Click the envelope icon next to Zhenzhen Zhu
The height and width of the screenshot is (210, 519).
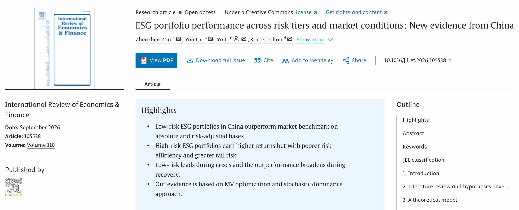click(x=178, y=39)
